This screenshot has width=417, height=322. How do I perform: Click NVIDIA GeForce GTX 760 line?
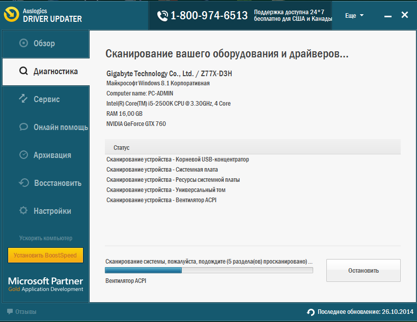pyautogui.click(x=136, y=124)
